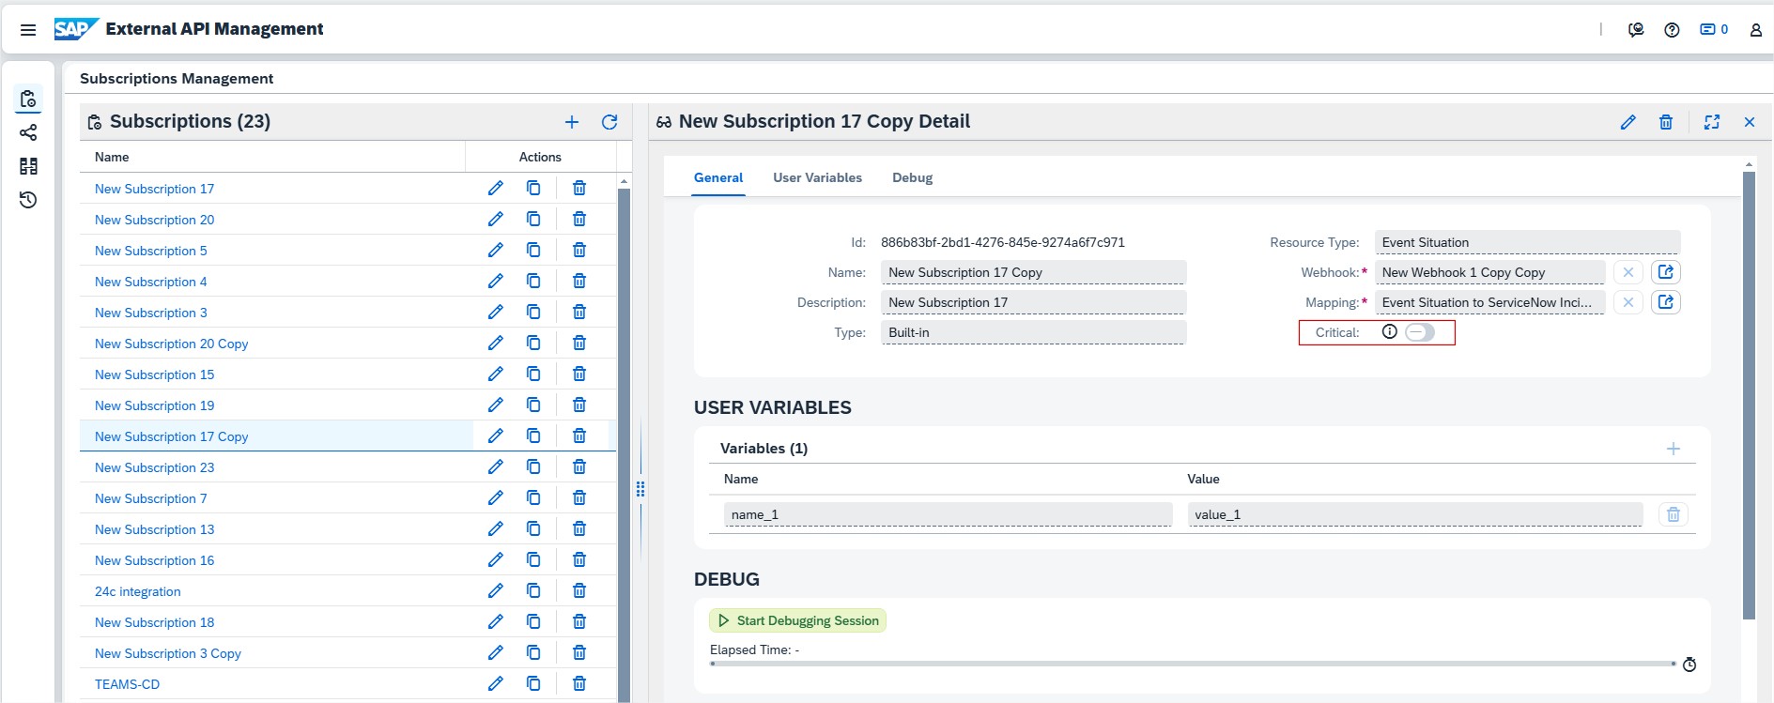Viewport: 1774px width, 703px height.
Task: Enter full screen for the detail panel
Action: pyautogui.click(x=1712, y=122)
